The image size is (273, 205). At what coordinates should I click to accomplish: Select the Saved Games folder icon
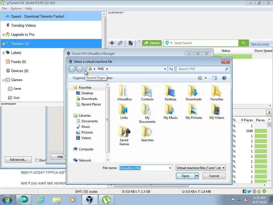(124, 136)
